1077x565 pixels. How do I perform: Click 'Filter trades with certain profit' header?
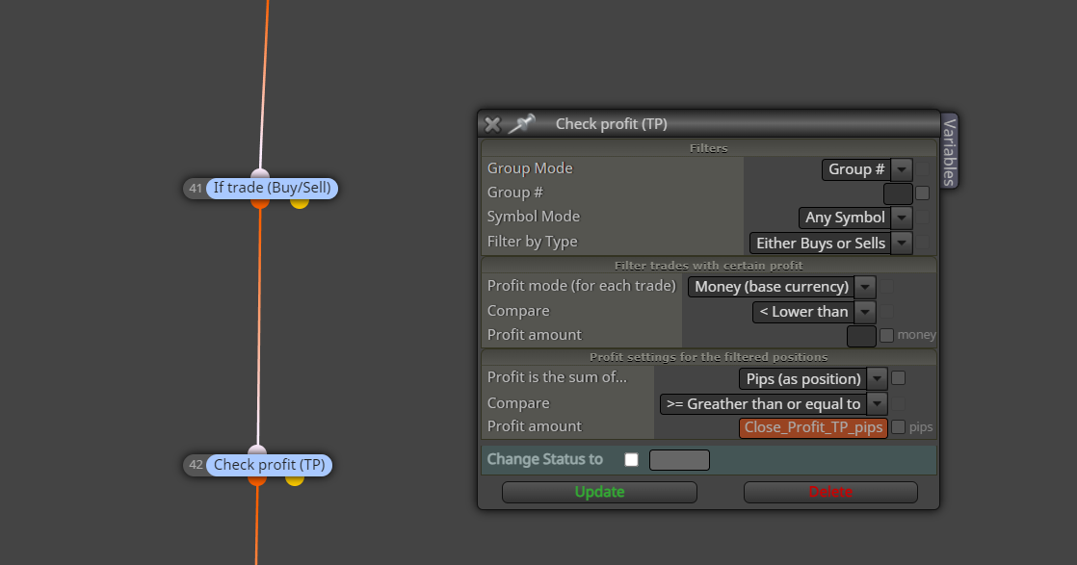(x=709, y=266)
